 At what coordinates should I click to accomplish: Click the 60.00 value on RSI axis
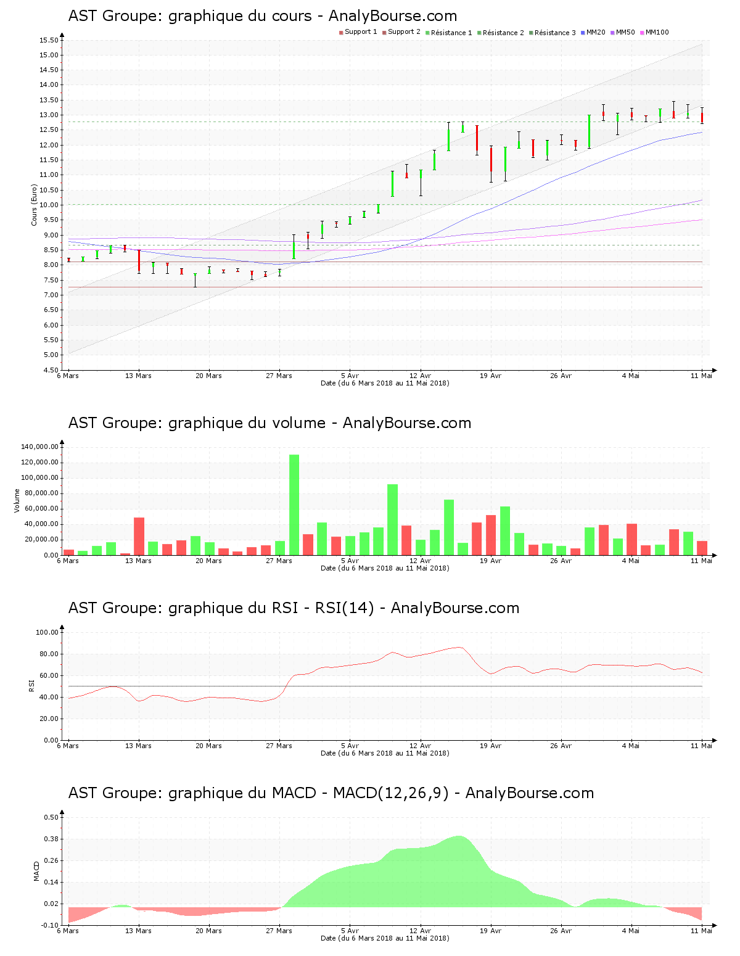click(49, 675)
